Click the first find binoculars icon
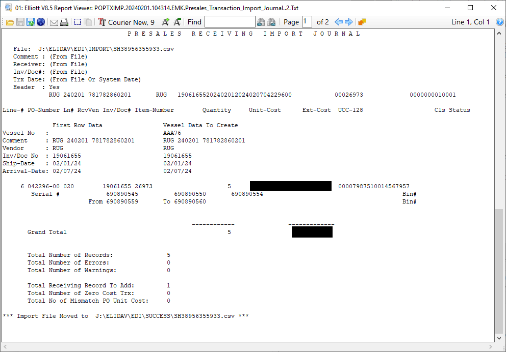The image size is (506, 352). (x=261, y=22)
